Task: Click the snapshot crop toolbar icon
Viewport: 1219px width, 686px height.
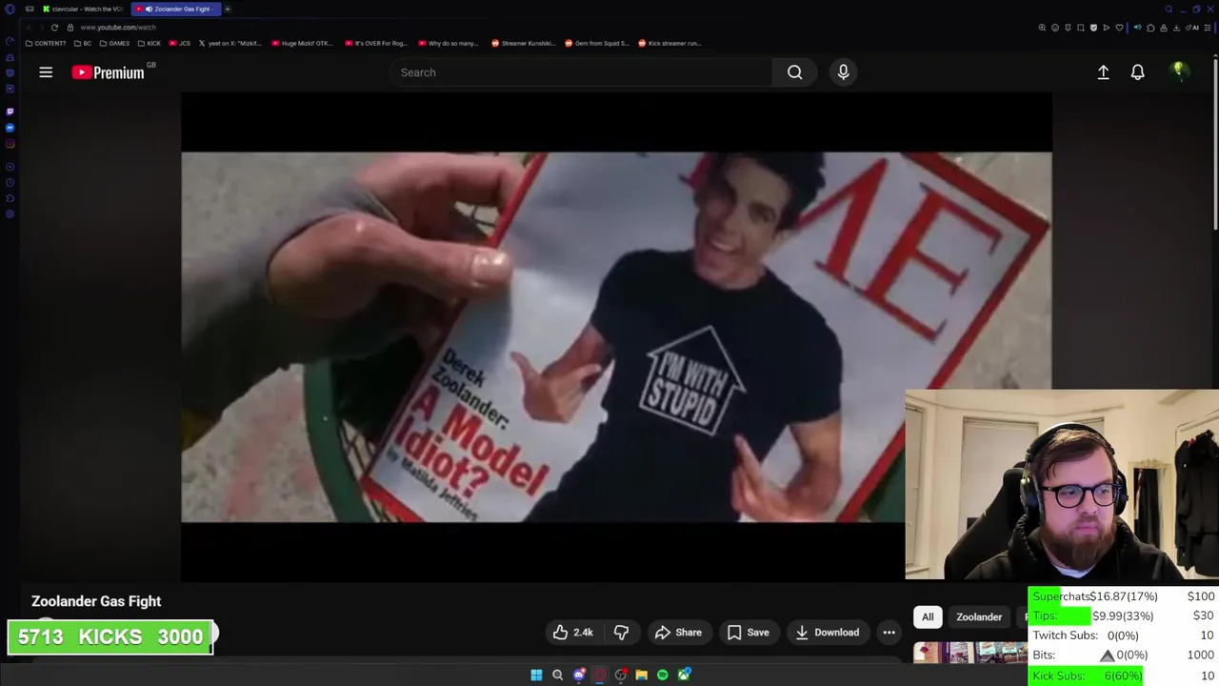Action: coord(1081,28)
